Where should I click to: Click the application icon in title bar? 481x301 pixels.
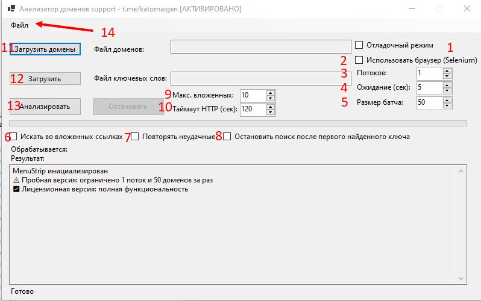[x=10, y=10]
